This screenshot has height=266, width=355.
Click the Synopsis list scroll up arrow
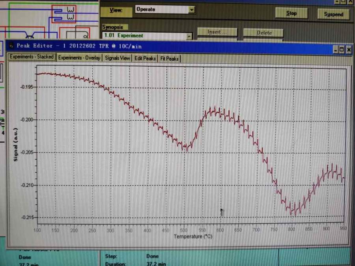click(x=189, y=36)
